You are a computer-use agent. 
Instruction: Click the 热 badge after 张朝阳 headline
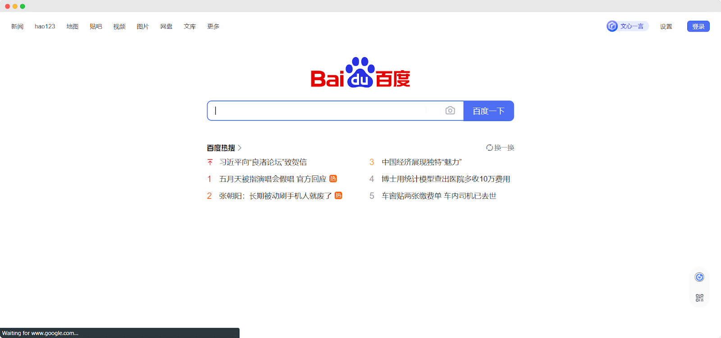click(338, 195)
